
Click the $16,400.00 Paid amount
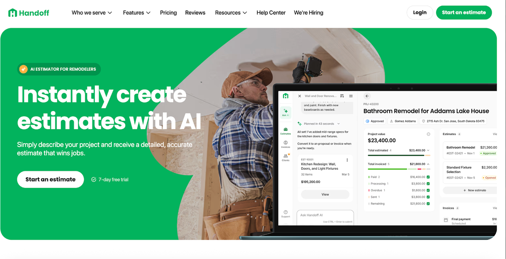[417, 177]
